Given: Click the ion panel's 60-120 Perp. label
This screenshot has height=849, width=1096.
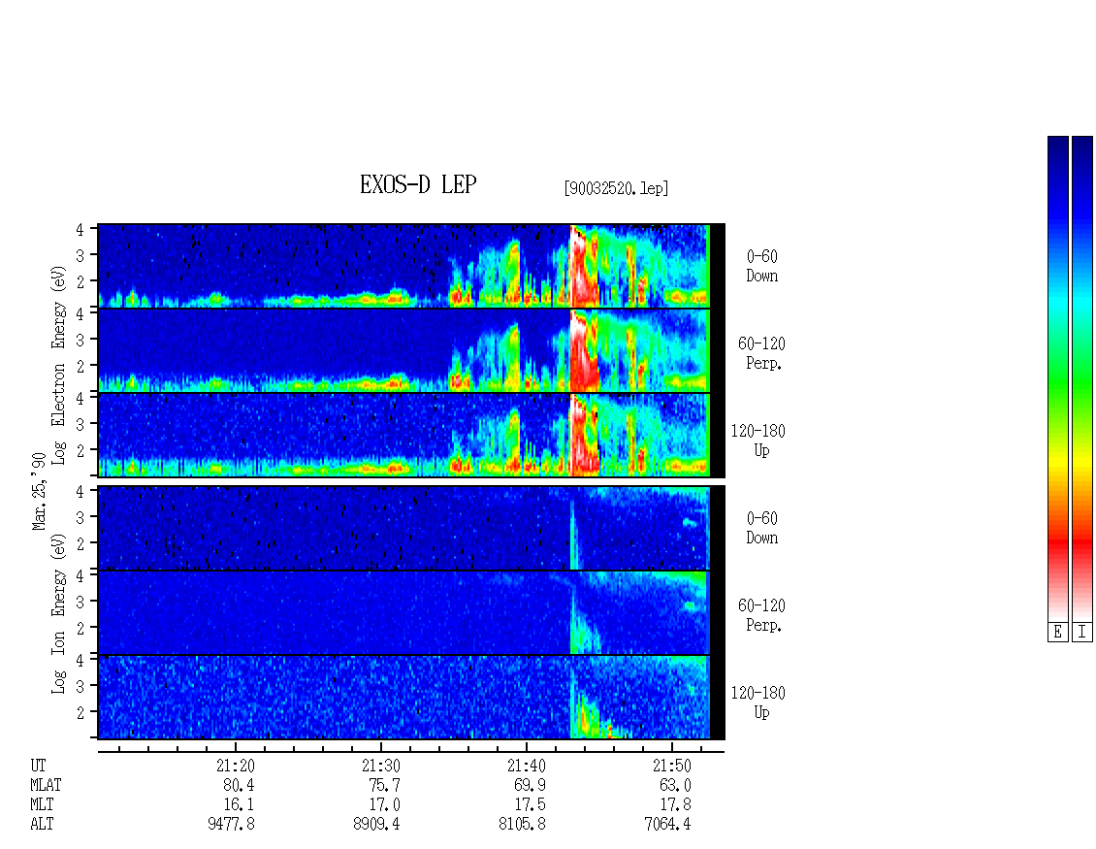Looking at the screenshot, I should point(762,615).
